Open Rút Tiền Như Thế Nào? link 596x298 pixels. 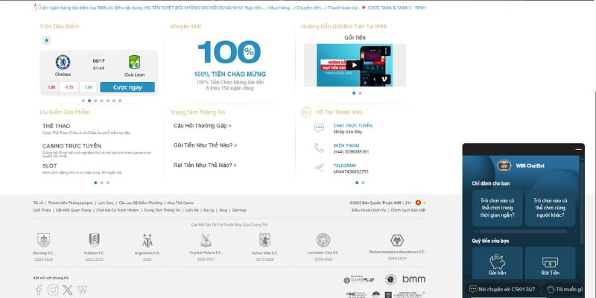tap(205, 165)
